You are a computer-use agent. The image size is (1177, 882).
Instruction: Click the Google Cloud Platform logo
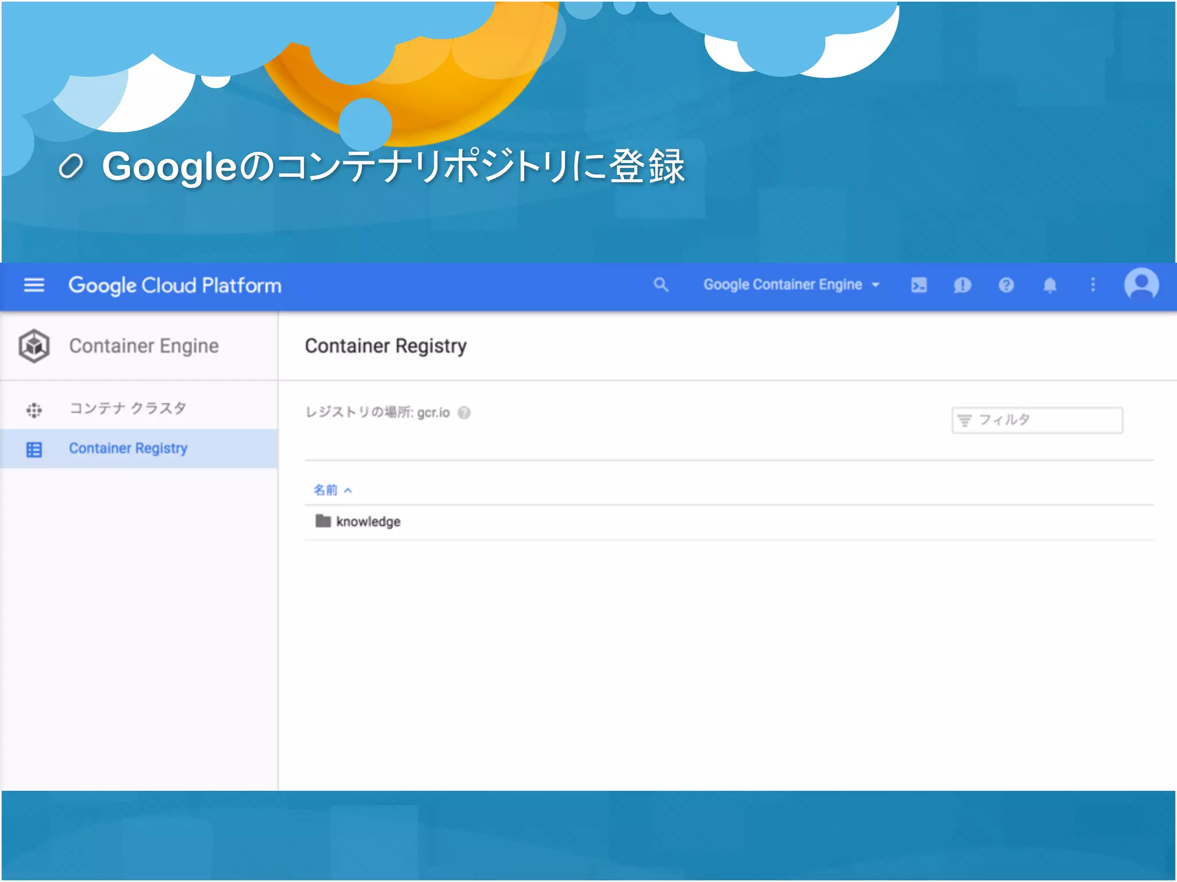click(x=175, y=285)
